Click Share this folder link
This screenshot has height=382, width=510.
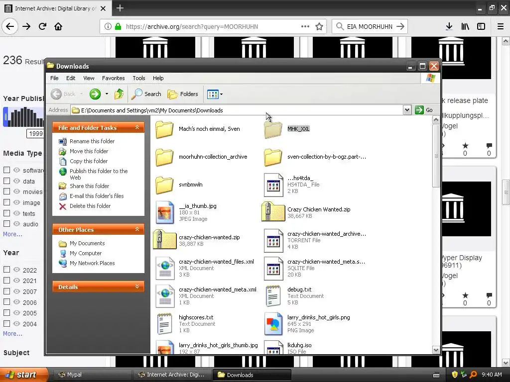(x=90, y=186)
